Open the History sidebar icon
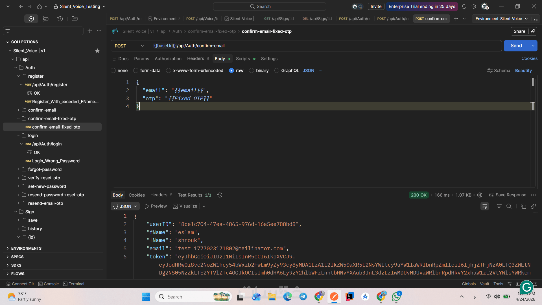Viewport: 542px width, 305px height. [x=60, y=19]
